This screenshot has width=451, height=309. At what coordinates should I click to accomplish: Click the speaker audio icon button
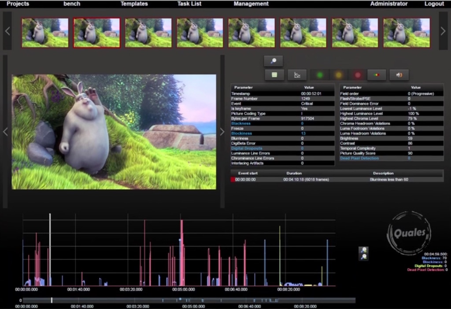399,75
